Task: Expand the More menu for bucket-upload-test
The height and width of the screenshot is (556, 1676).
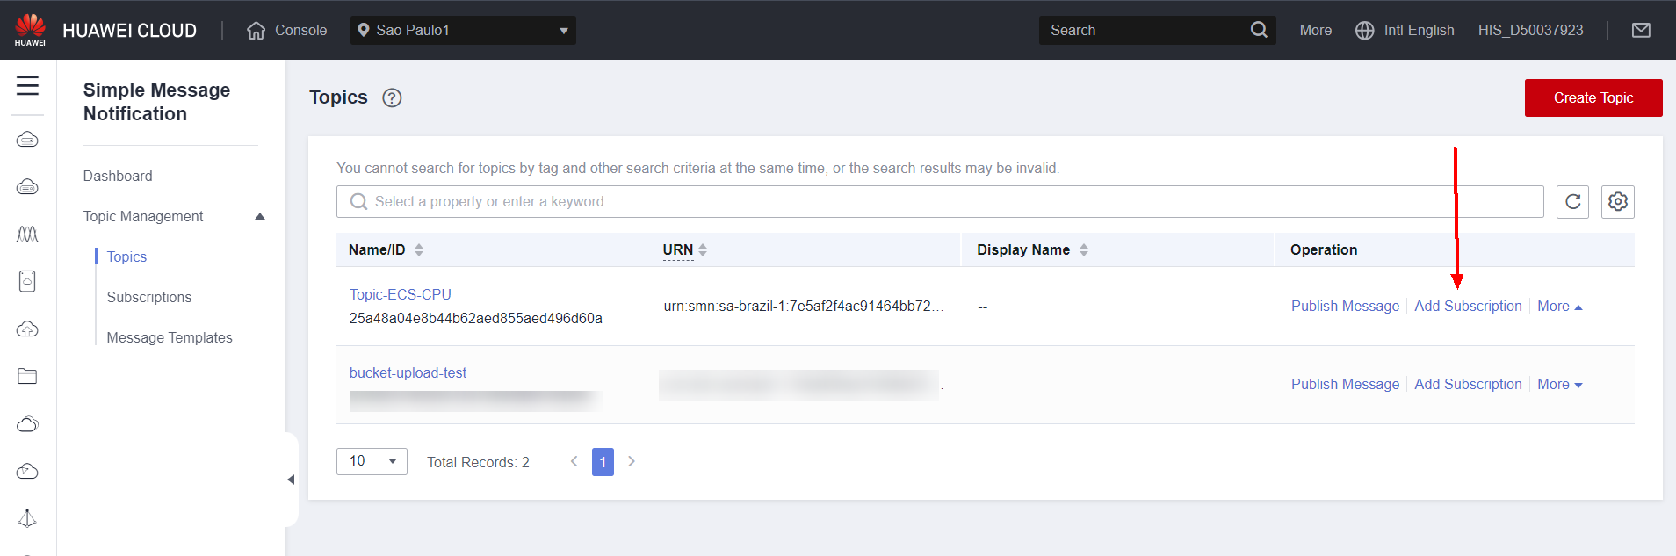Action: [1559, 385]
